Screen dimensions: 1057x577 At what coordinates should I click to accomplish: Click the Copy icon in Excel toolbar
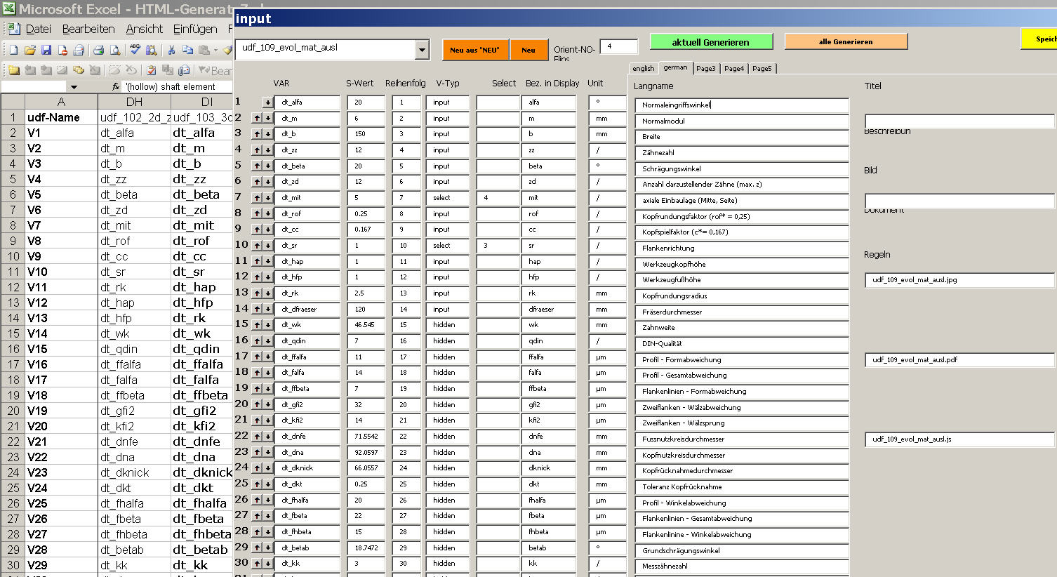(187, 50)
